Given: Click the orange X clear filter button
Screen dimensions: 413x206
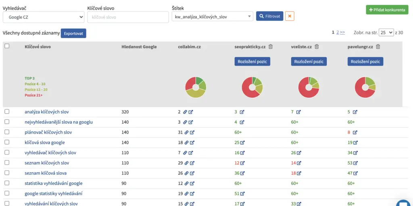Looking at the screenshot, I should pyautogui.click(x=290, y=16).
